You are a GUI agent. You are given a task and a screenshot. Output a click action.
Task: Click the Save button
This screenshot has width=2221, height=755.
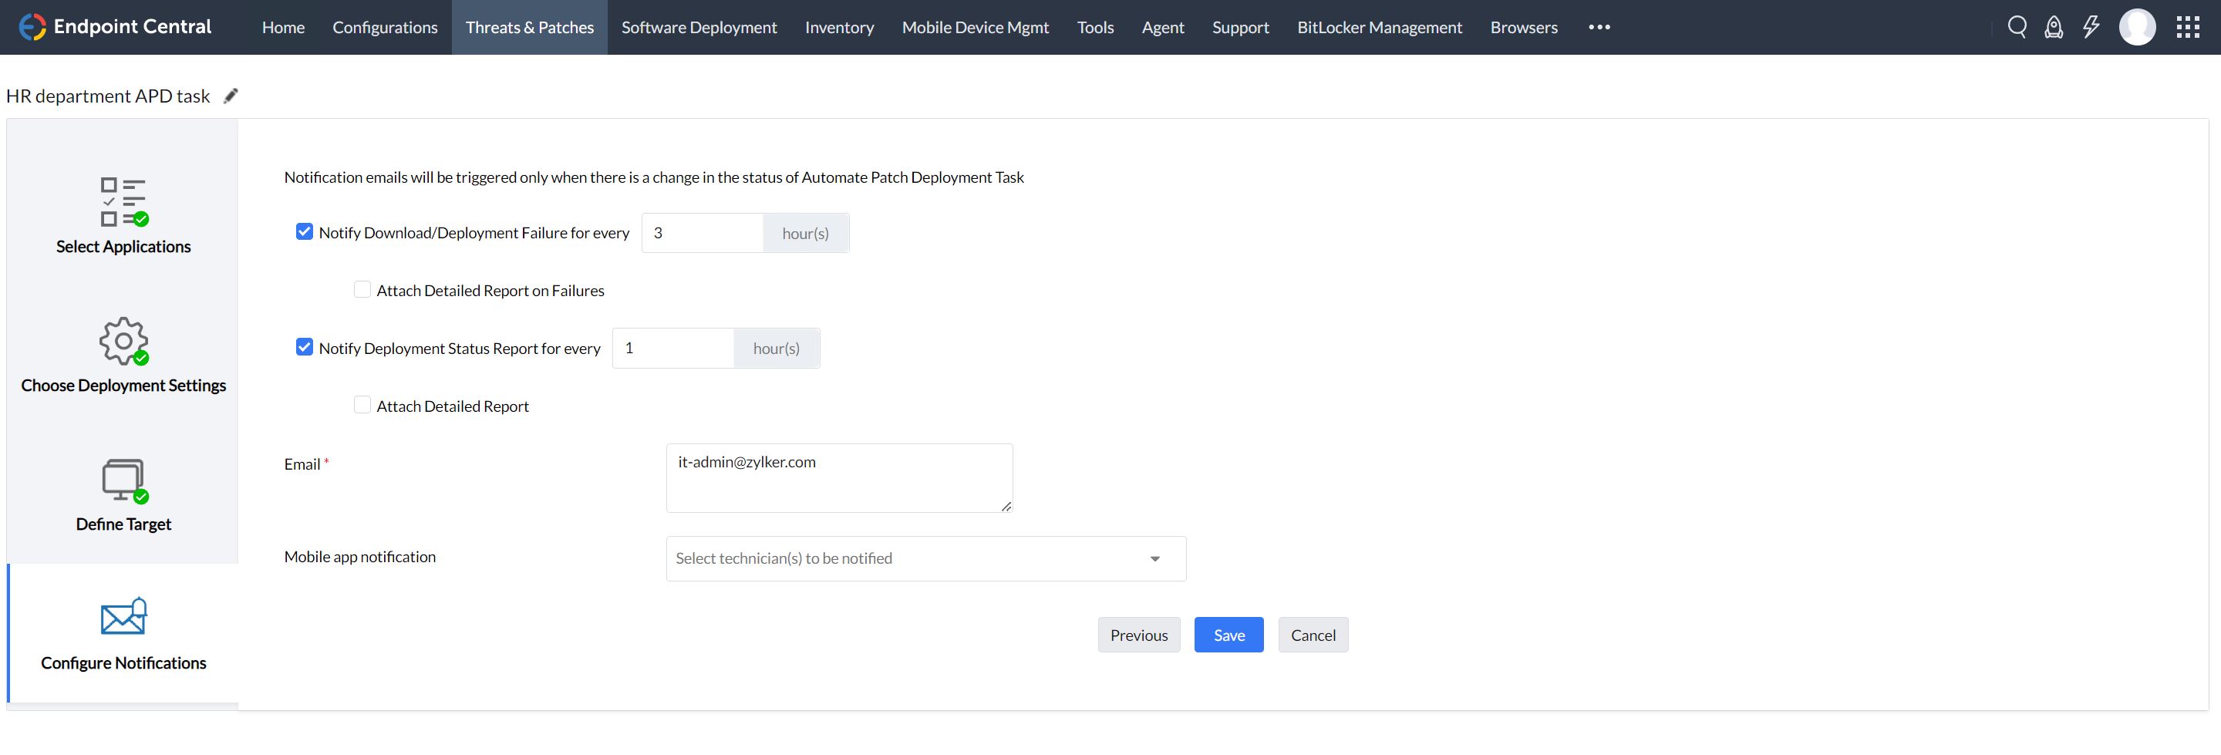(x=1228, y=635)
